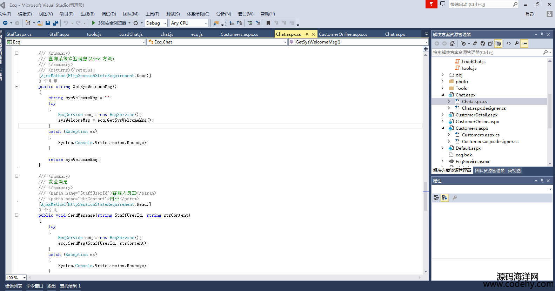Select EcqService.asmx in Solution Explorer
Viewport: 555px width, 291px height.
tap(472, 162)
